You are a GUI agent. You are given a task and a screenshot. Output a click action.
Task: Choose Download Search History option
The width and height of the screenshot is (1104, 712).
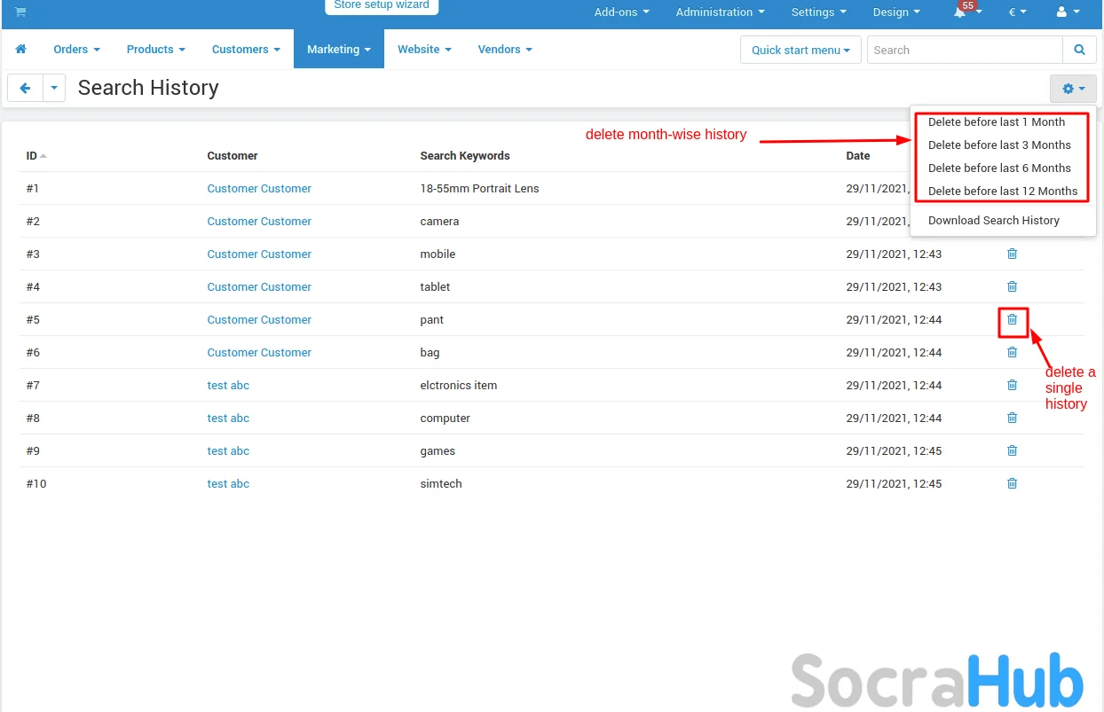coord(993,220)
